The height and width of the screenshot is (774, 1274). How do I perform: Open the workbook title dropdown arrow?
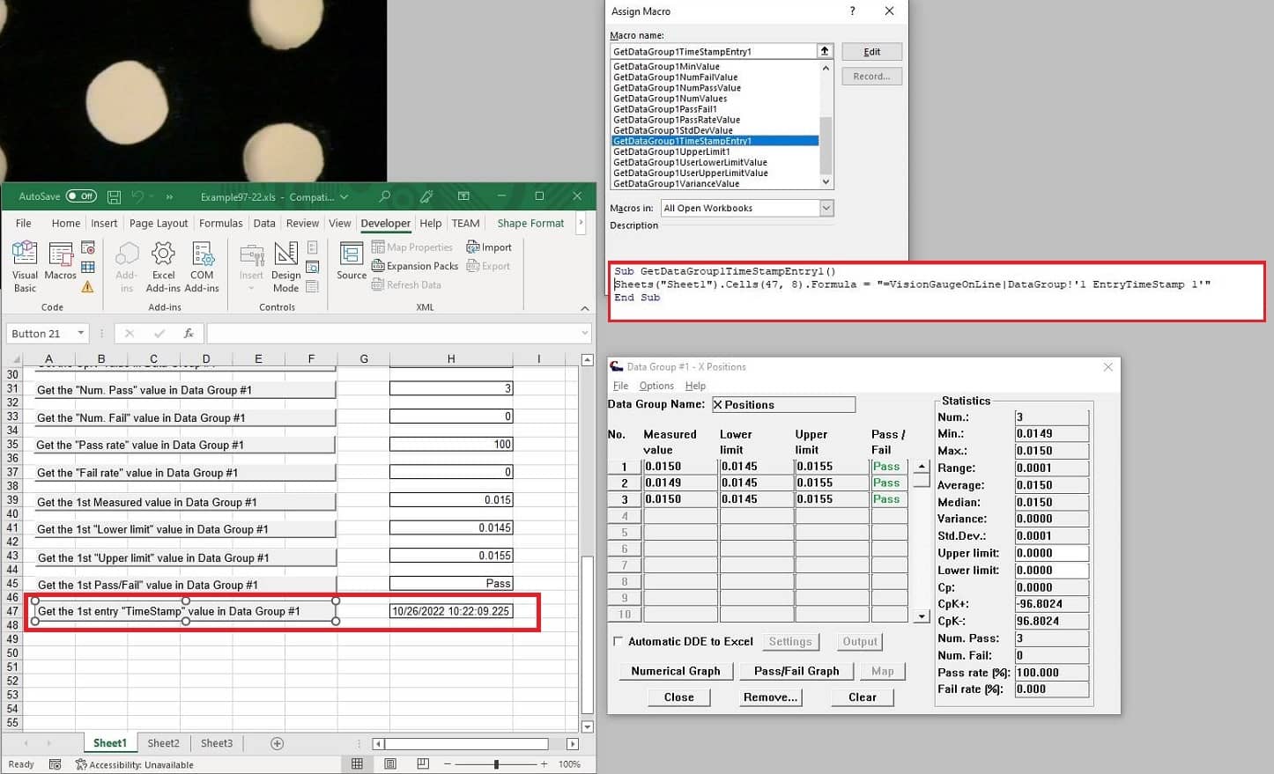click(x=344, y=197)
